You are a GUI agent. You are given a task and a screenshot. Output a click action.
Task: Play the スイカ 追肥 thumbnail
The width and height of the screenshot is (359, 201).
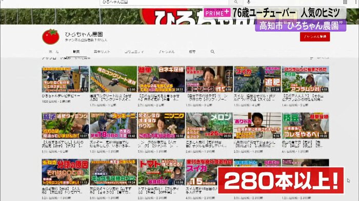257,79
